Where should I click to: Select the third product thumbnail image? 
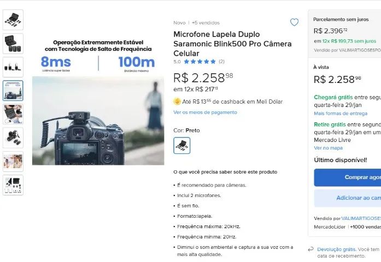(13, 67)
